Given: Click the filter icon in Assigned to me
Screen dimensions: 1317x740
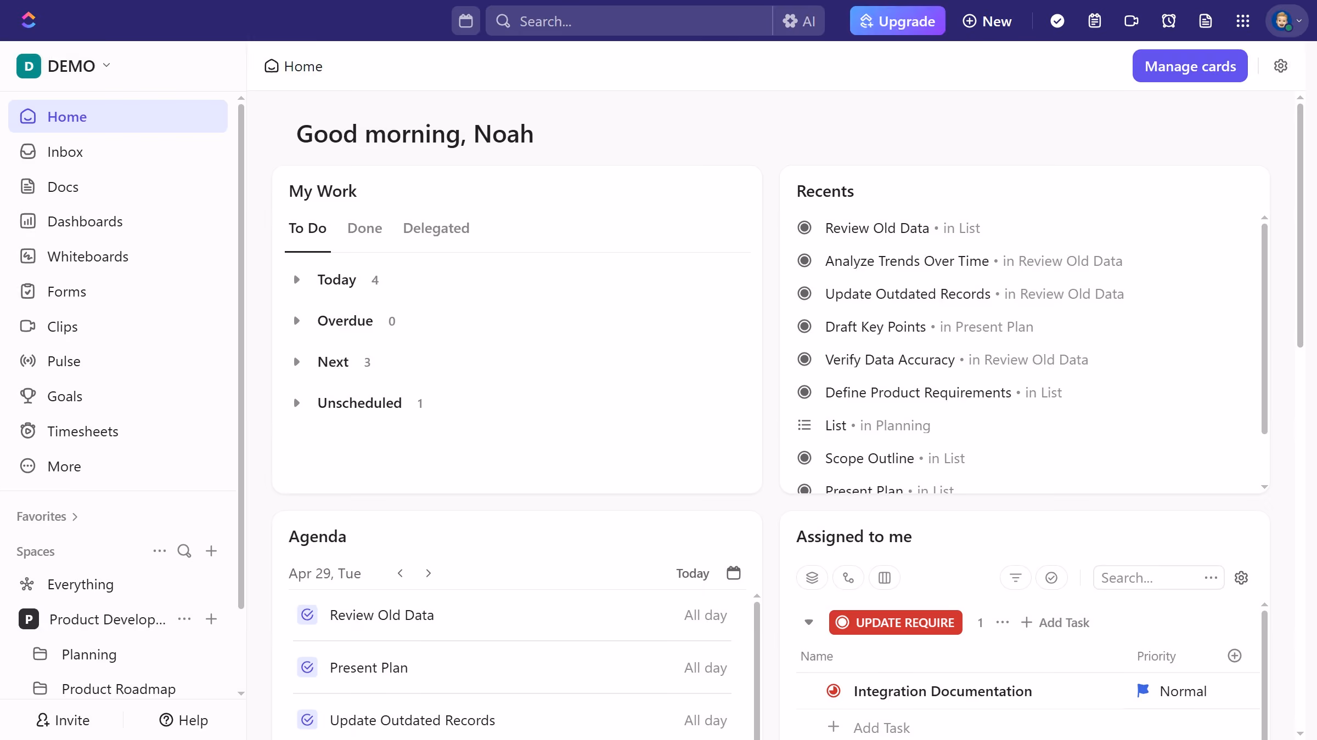Looking at the screenshot, I should (x=1016, y=578).
